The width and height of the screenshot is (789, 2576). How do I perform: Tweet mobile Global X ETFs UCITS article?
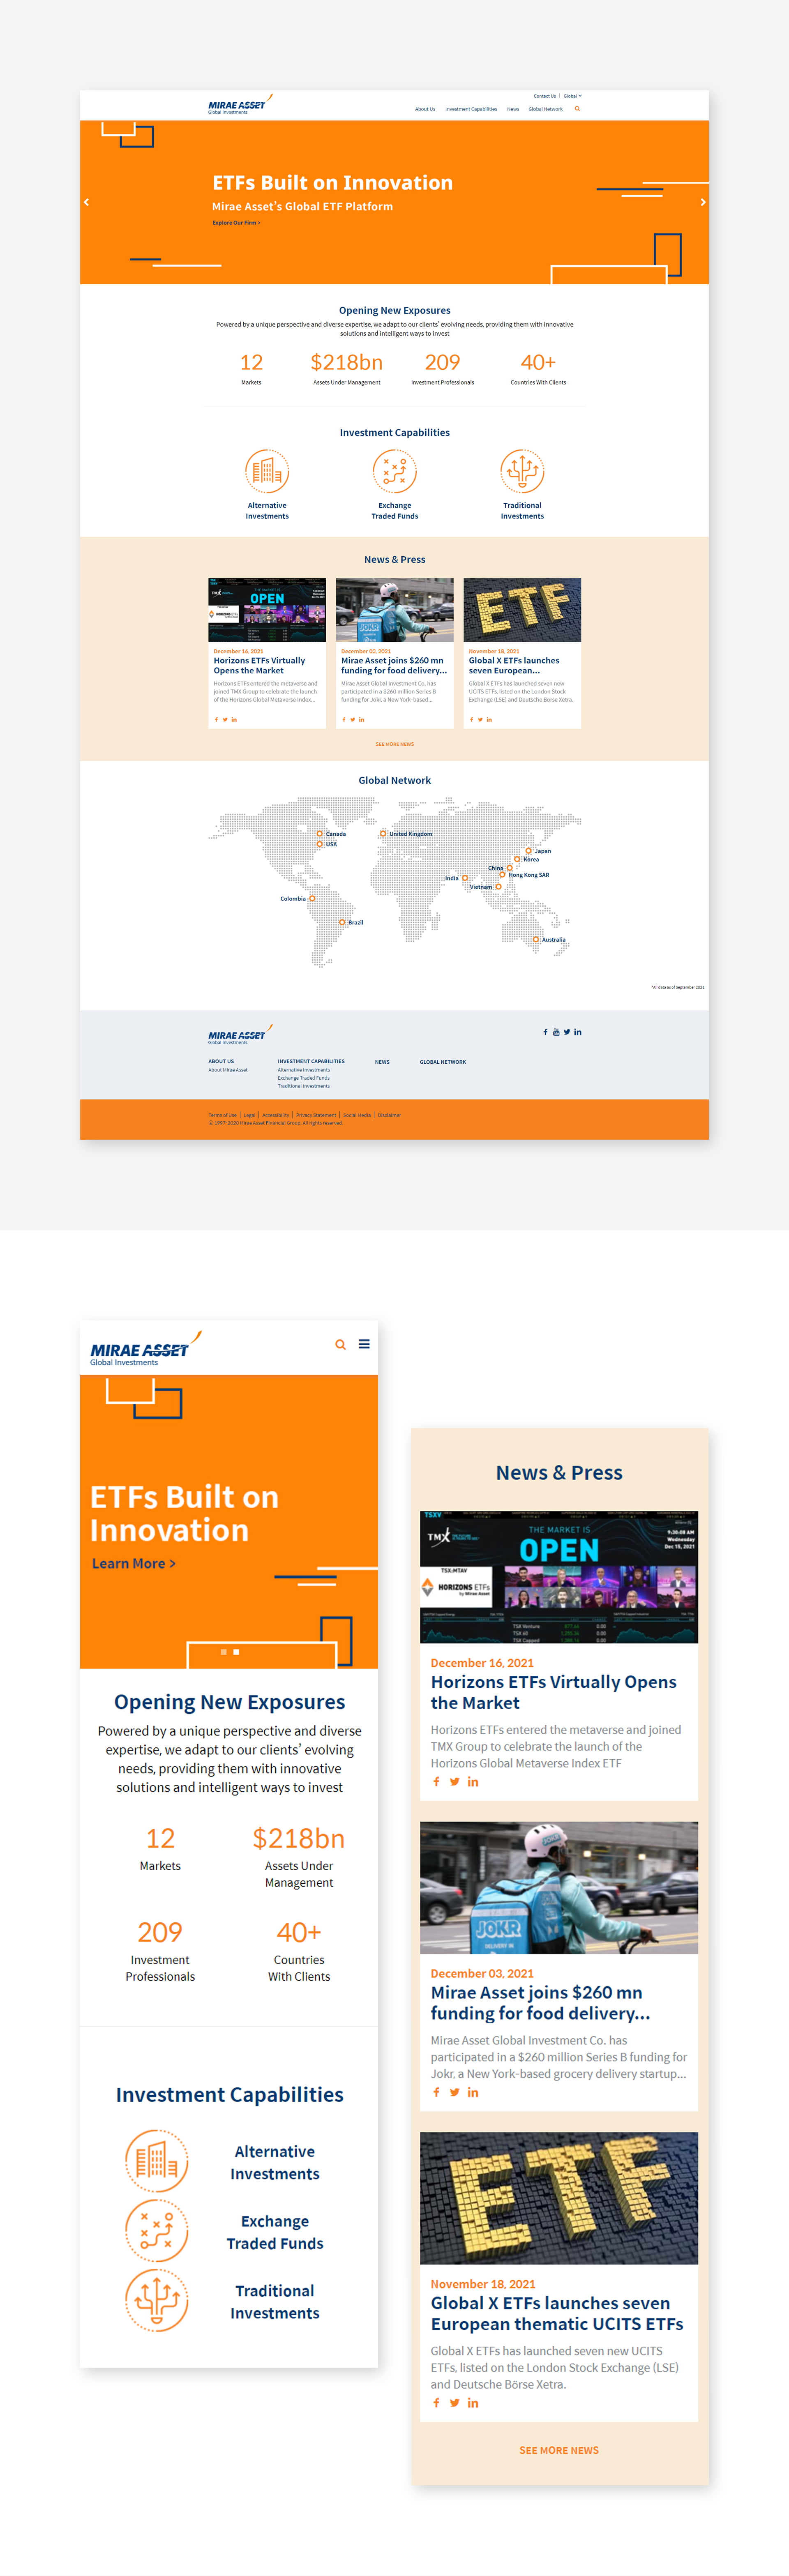(x=455, y=2403)
